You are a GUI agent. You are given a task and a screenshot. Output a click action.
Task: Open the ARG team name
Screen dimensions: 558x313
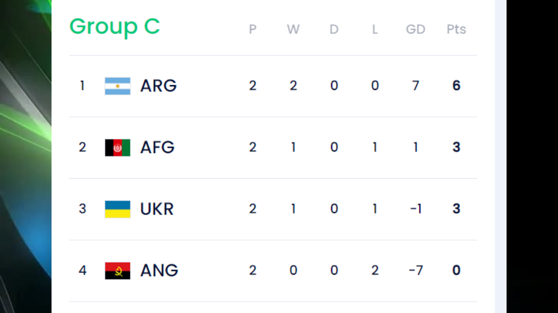[158, 86]
